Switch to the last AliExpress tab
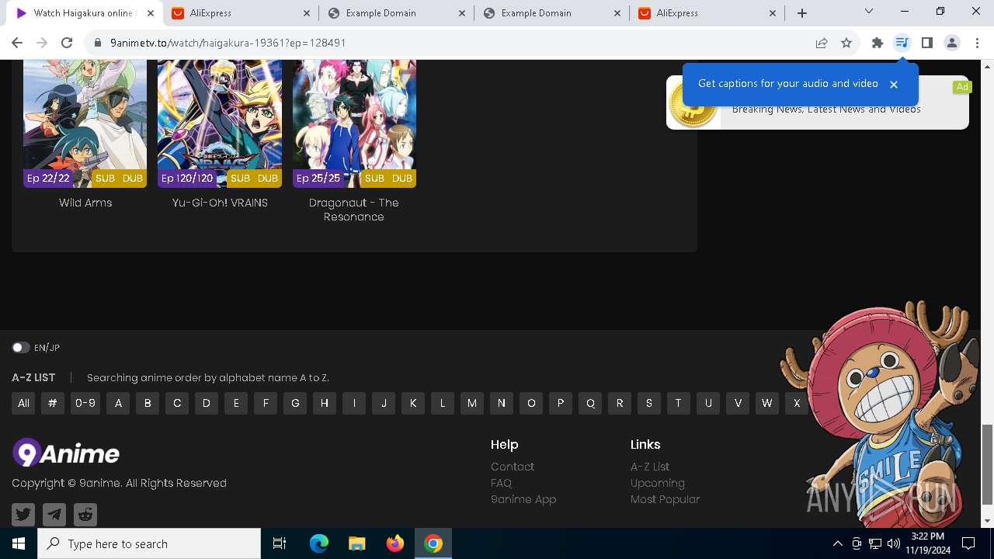Image resolution: width=994 pixels, height=559 pixels. (707, 13)
